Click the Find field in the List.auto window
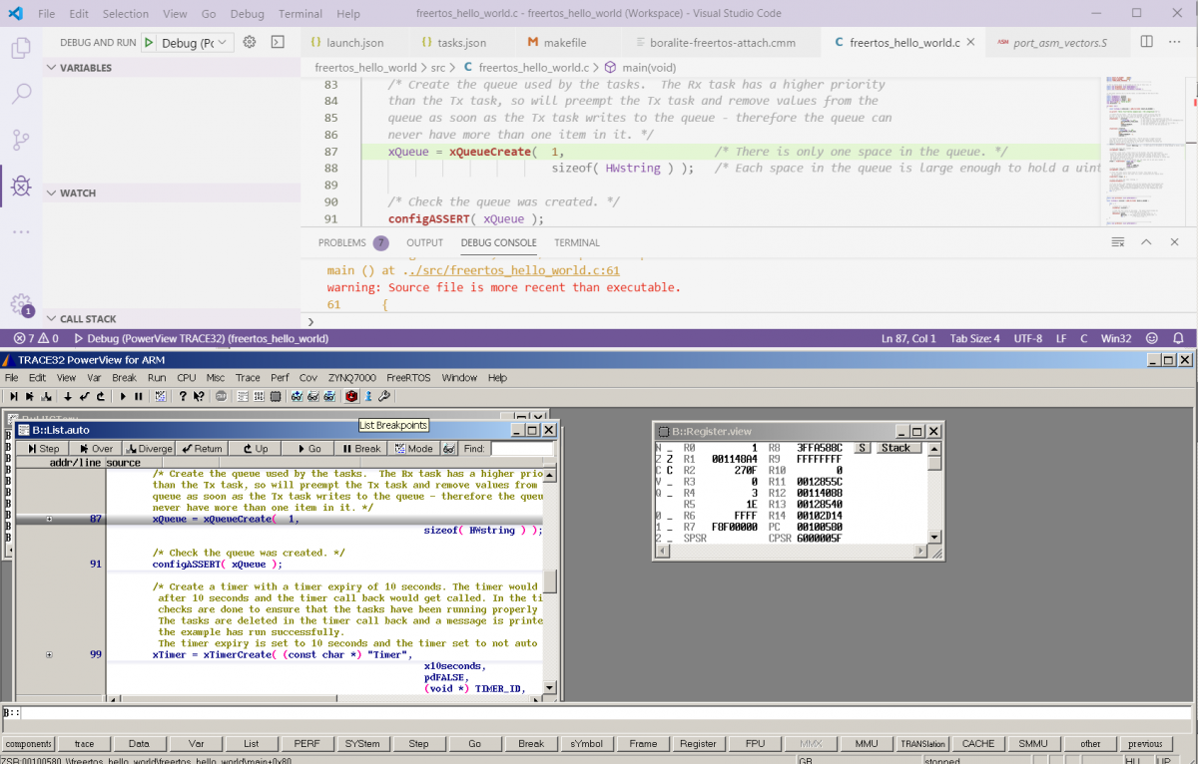This screenshot has height=764, width=1198. click(524, 448)
